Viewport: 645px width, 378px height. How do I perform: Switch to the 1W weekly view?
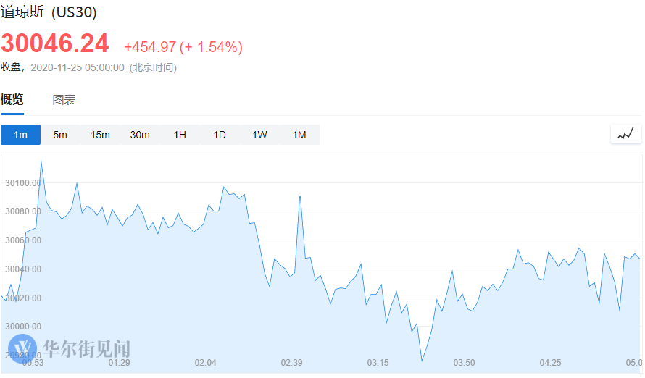[259, 135]
